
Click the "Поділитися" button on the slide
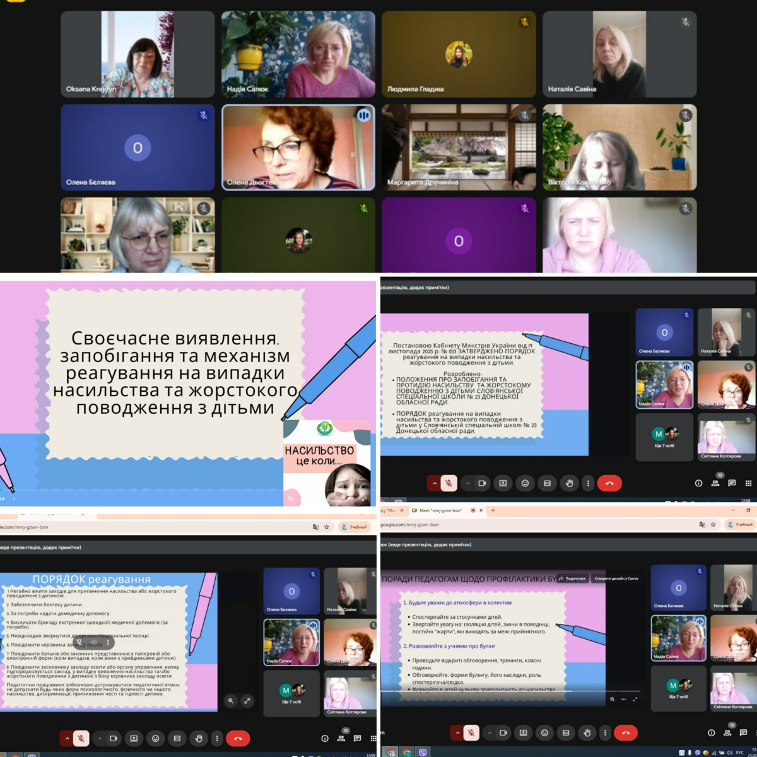tap(572, 578)
